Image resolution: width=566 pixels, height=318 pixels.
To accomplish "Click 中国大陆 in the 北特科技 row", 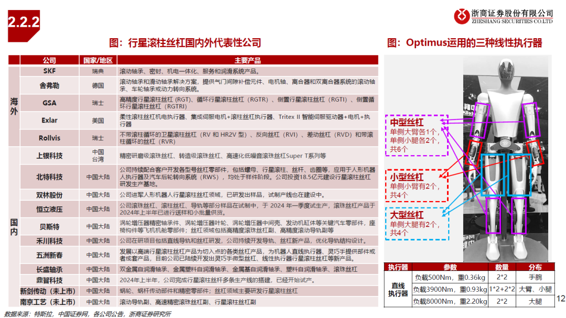I will point(98,177).
